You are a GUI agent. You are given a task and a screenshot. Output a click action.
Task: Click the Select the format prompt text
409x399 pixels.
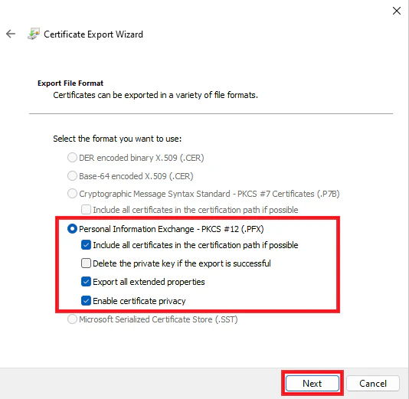point(117,139)
